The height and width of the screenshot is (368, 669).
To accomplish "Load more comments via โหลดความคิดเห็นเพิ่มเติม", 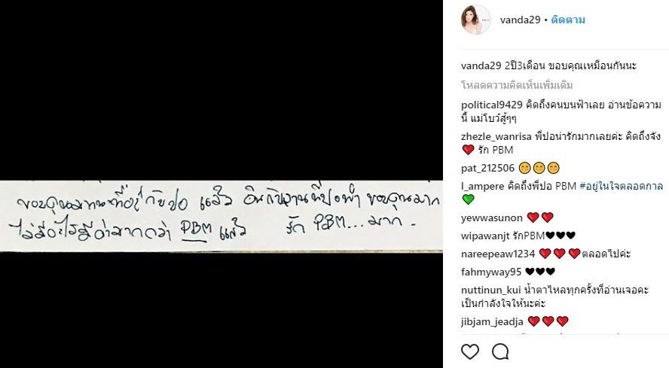I will coord(517,85).
